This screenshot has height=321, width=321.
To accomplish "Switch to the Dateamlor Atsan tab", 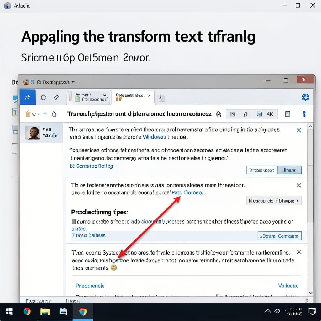I will [133, 97].
